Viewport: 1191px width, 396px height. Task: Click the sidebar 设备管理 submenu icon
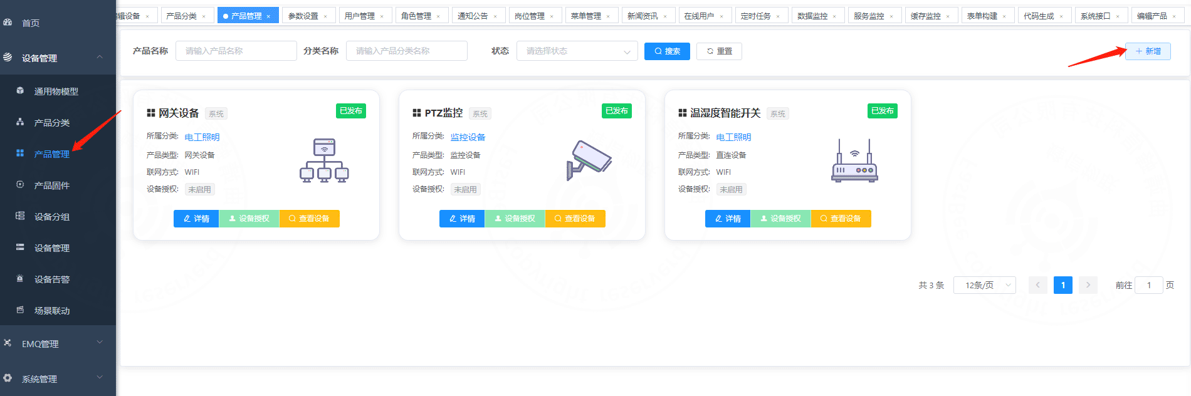[x=20, y=247]
